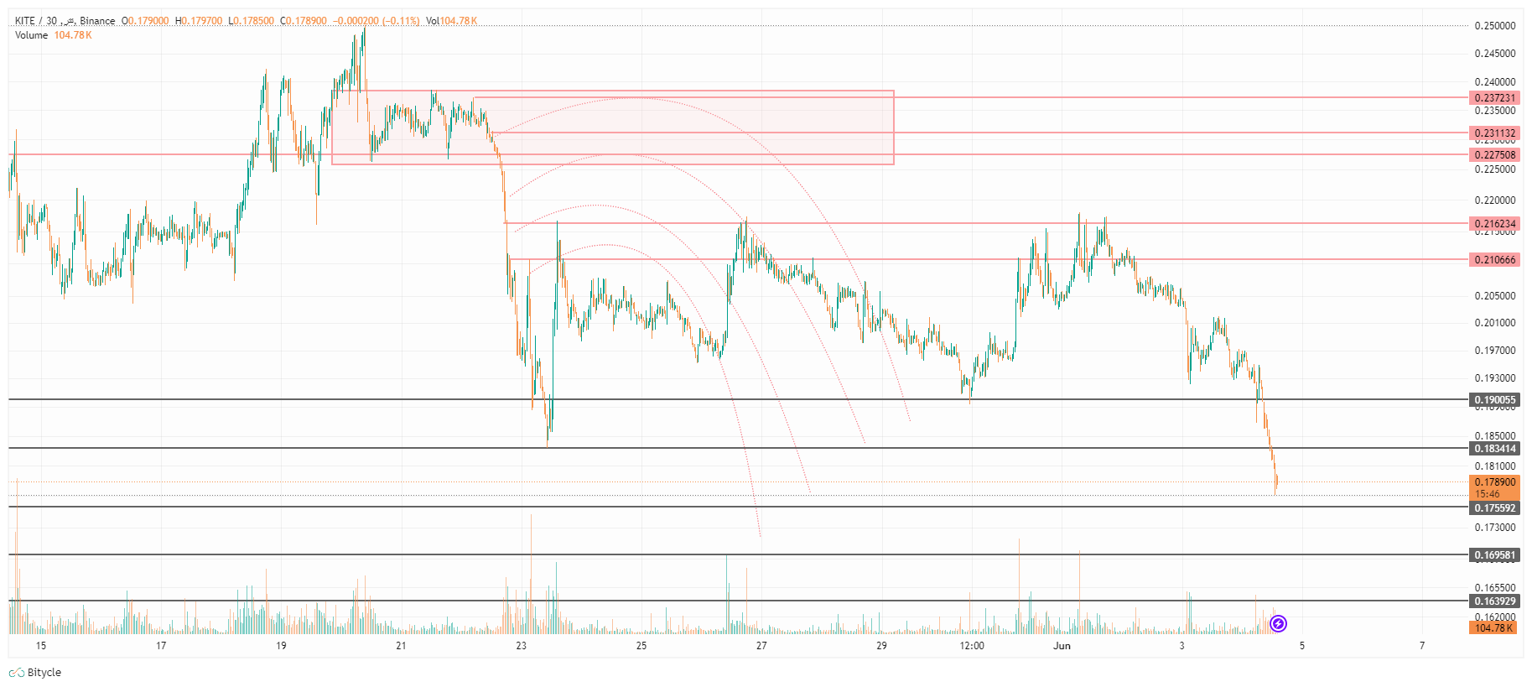Click the date label 27 on the time axis
The image size is (1532, 687).
click(761, 646)
